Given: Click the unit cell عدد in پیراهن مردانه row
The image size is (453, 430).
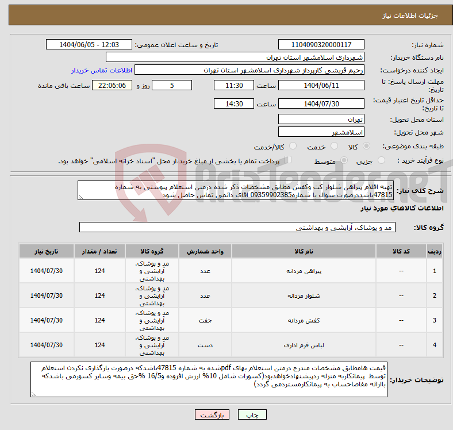Looking at the screenshot, I should click(x=205, y=271).
